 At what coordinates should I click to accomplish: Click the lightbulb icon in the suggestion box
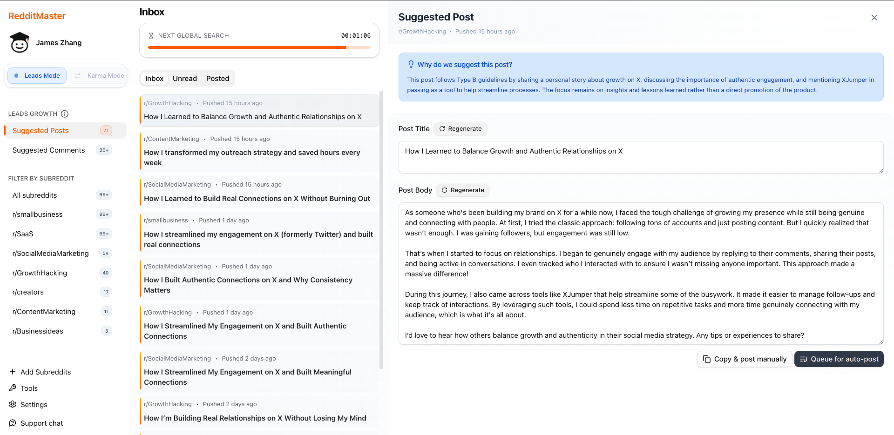click(x=411, y=64)
